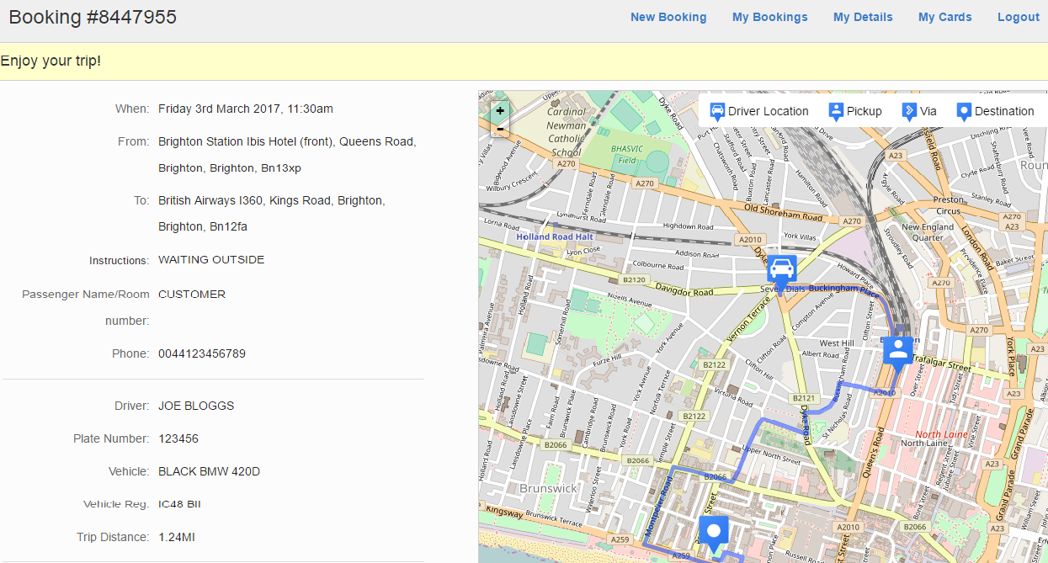Click the driver's car marker on the map

[781, 269]
